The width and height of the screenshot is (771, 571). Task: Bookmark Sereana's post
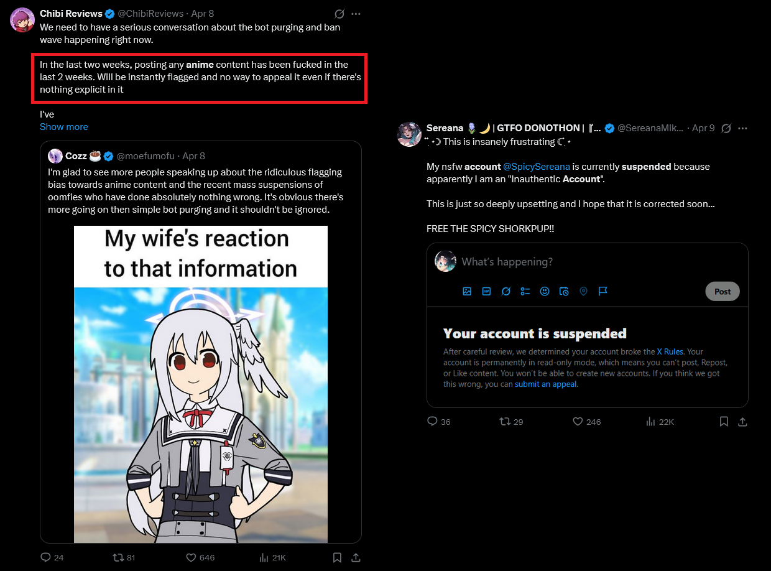tap(724, 422)
